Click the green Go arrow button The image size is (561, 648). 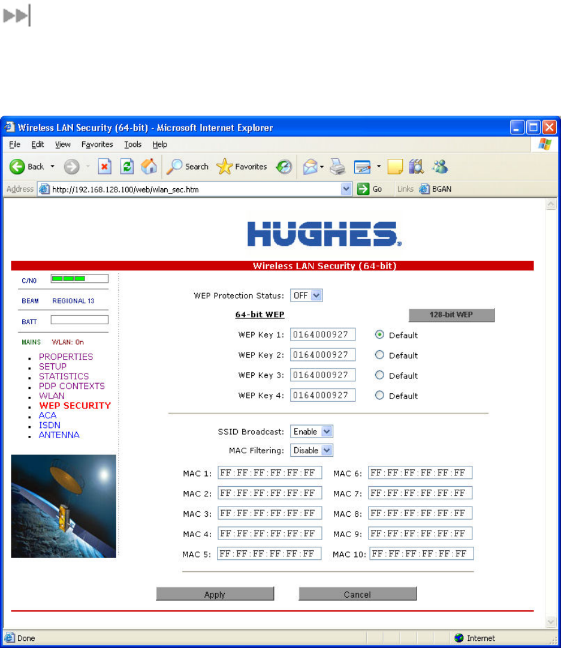[x=363, y=189]
